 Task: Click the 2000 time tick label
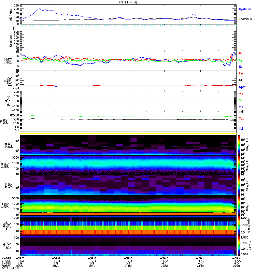pos(19,266)
